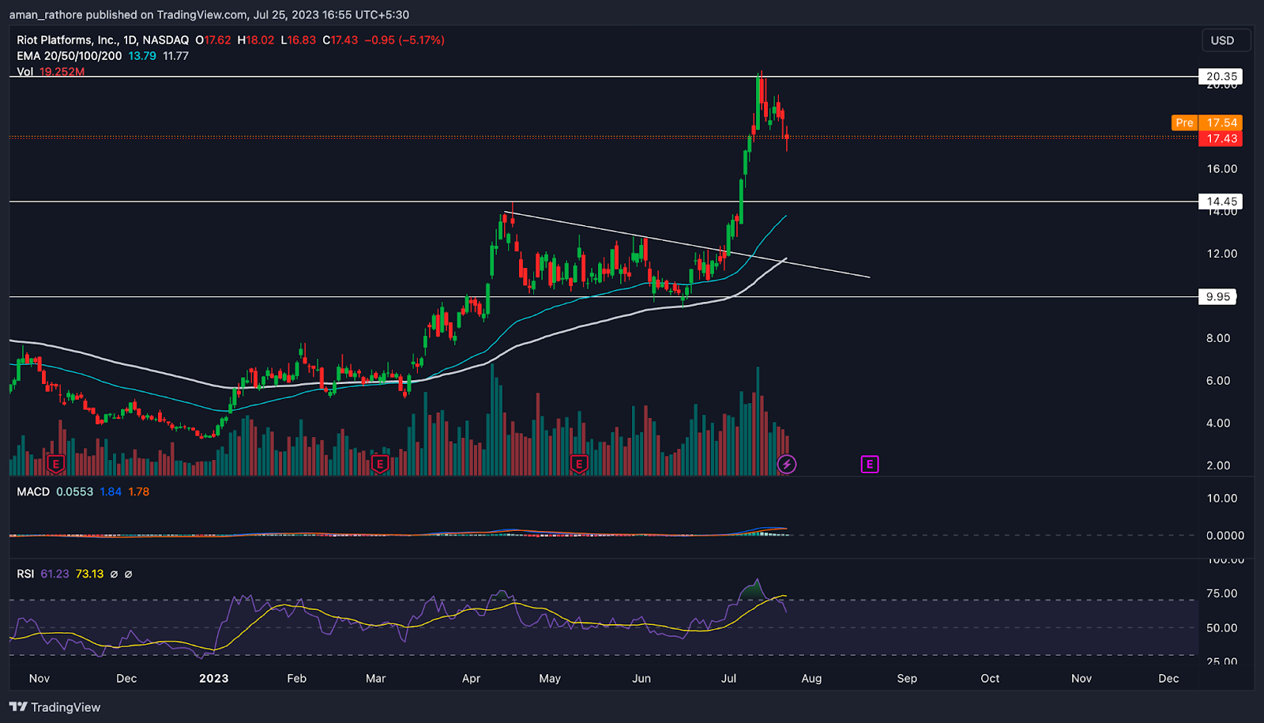Select the Apr label on time axis

tap(471, 678)
